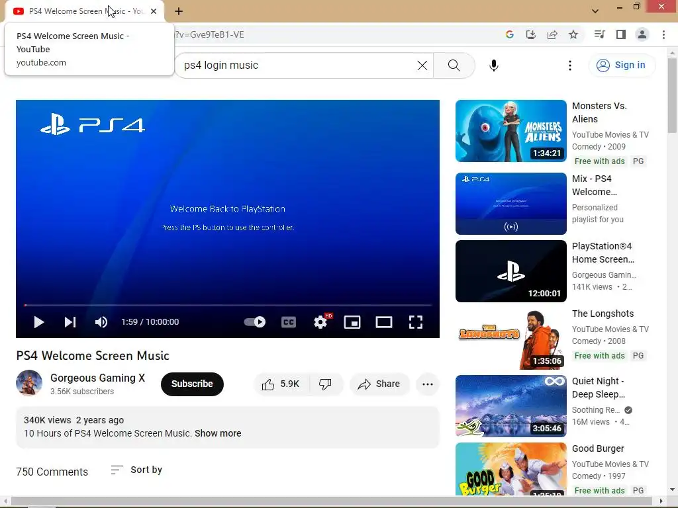This screenshot has height=508, width=678.
Task: Click the 340K views text
Action: (48, 420)
